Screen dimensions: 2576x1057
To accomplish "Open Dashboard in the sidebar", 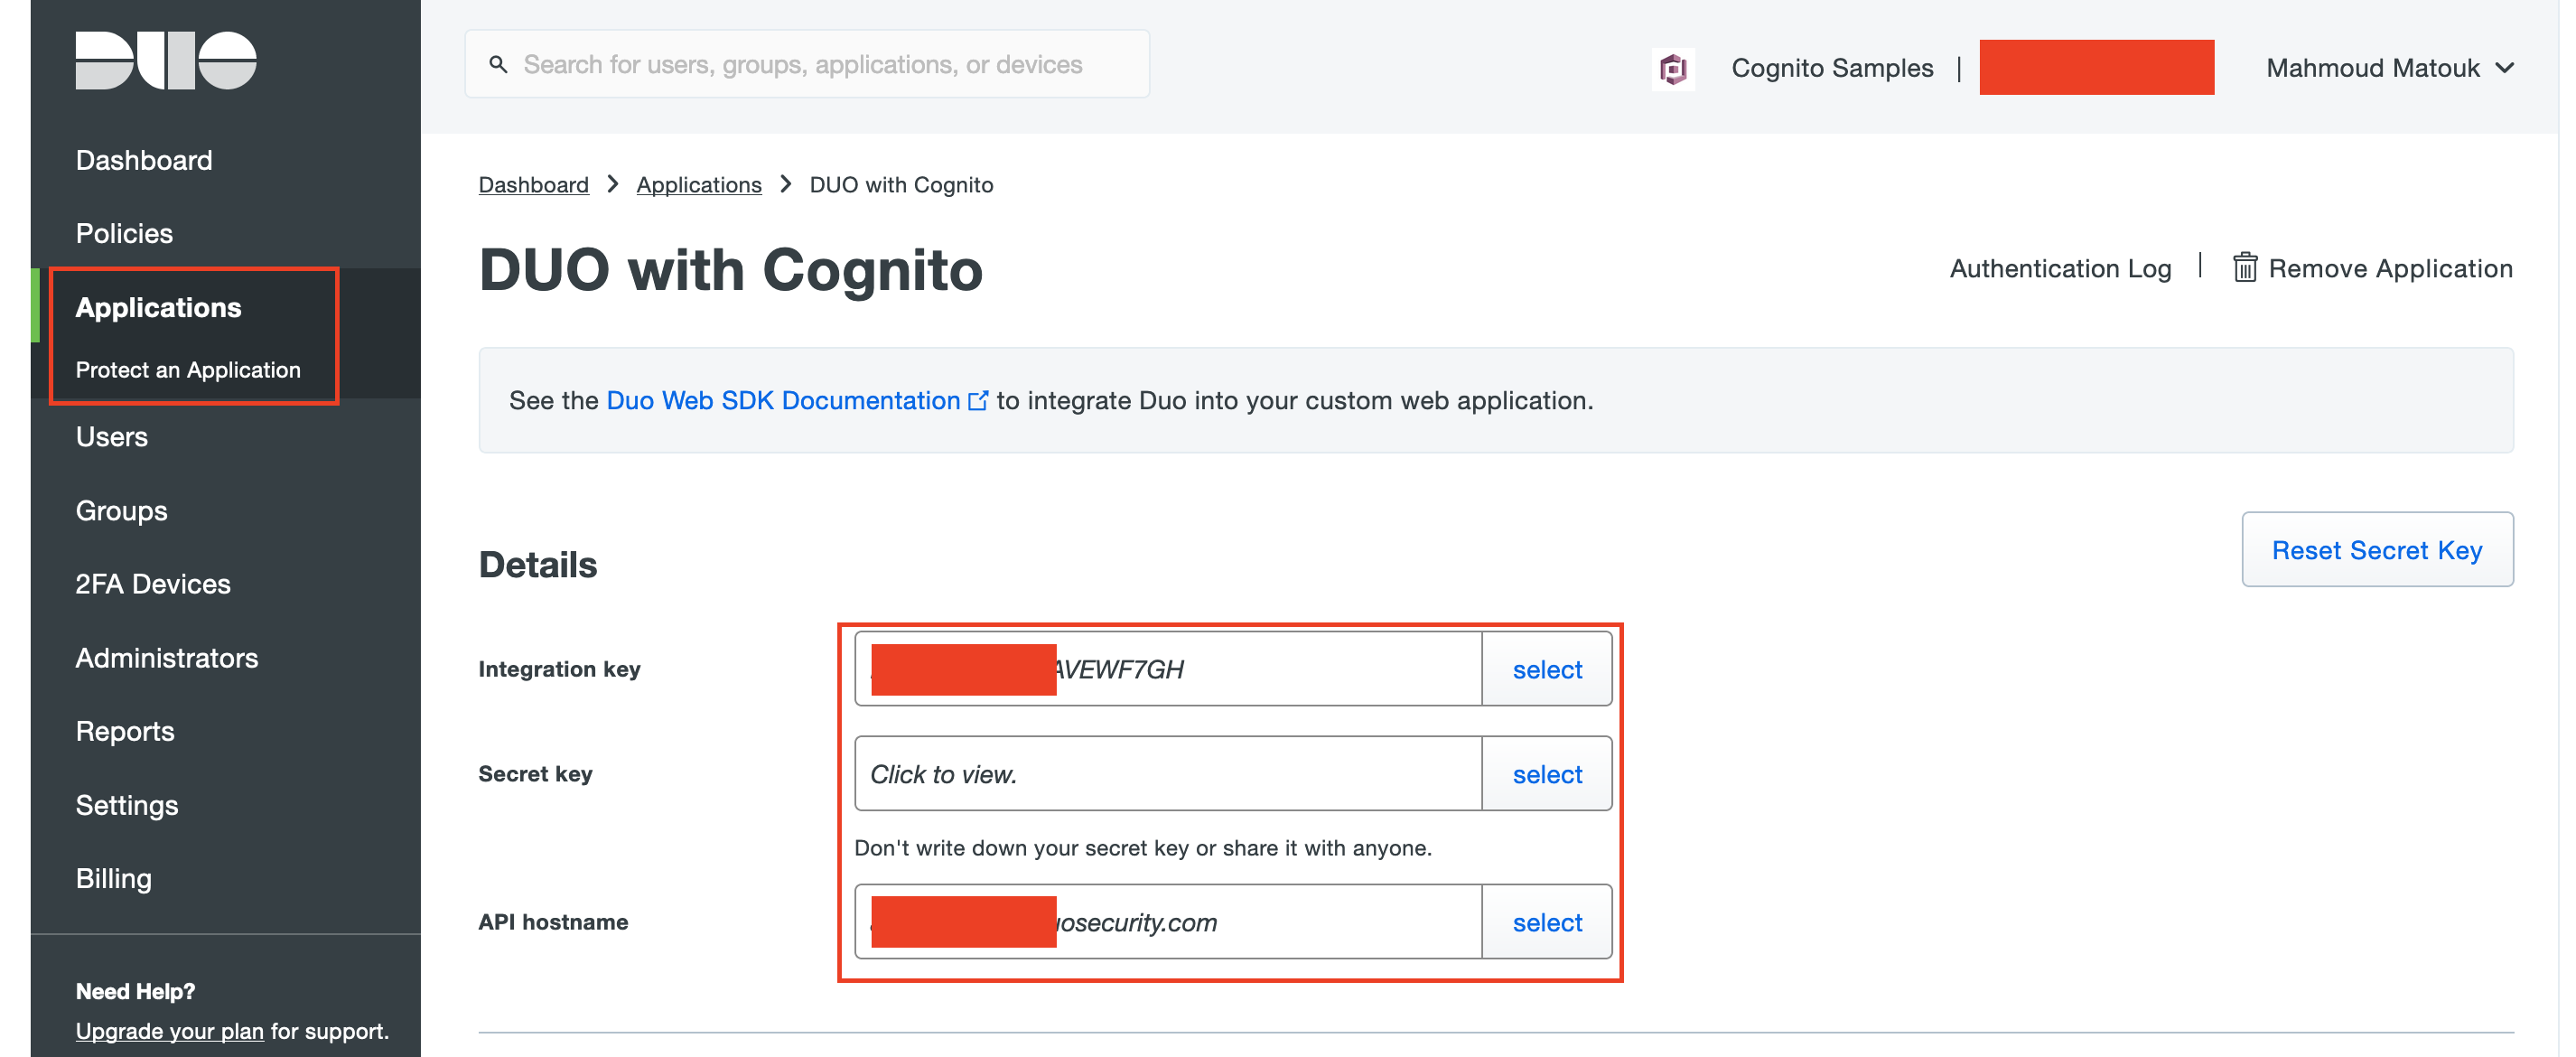I will (x=144, y=160).
